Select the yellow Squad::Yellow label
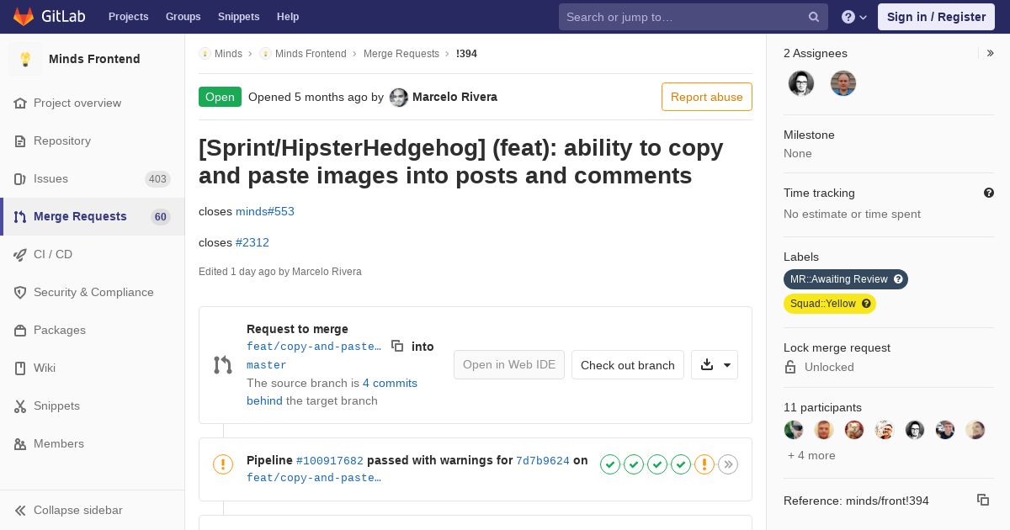The height and width of the screenshot is (530, 1010). point(830,304)
